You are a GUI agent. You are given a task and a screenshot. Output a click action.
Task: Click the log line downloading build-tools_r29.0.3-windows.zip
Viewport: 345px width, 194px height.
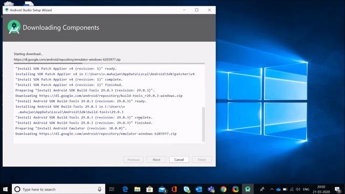click(99, 96)
